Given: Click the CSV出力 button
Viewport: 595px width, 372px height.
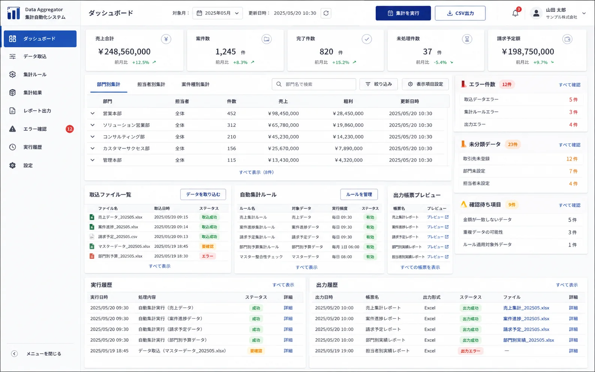Looking at the screenshot, I should click(460, 13).
